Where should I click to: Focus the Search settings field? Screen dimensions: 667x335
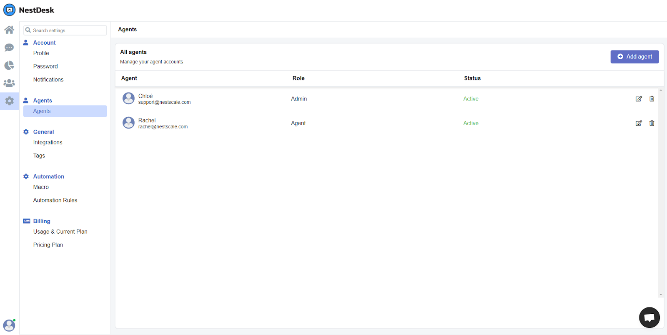click(x=65, y=30)
